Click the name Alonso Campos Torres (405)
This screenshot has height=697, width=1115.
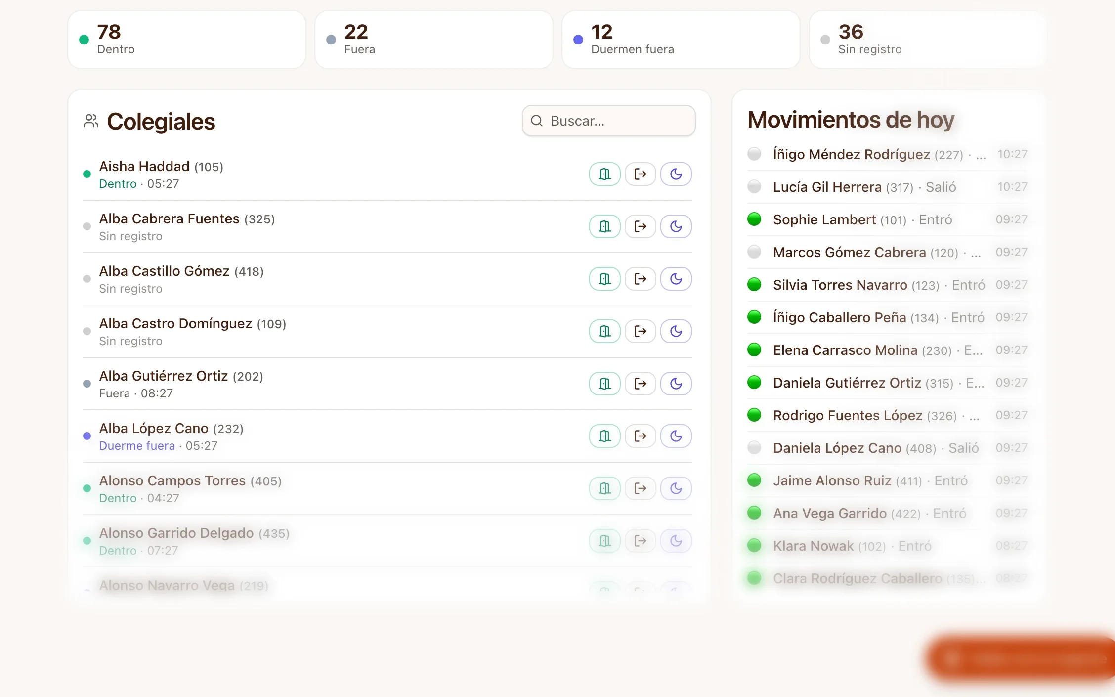click(190, 481)
